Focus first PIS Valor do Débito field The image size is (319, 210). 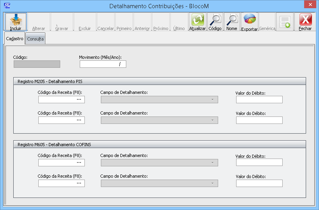coord(259,100)
